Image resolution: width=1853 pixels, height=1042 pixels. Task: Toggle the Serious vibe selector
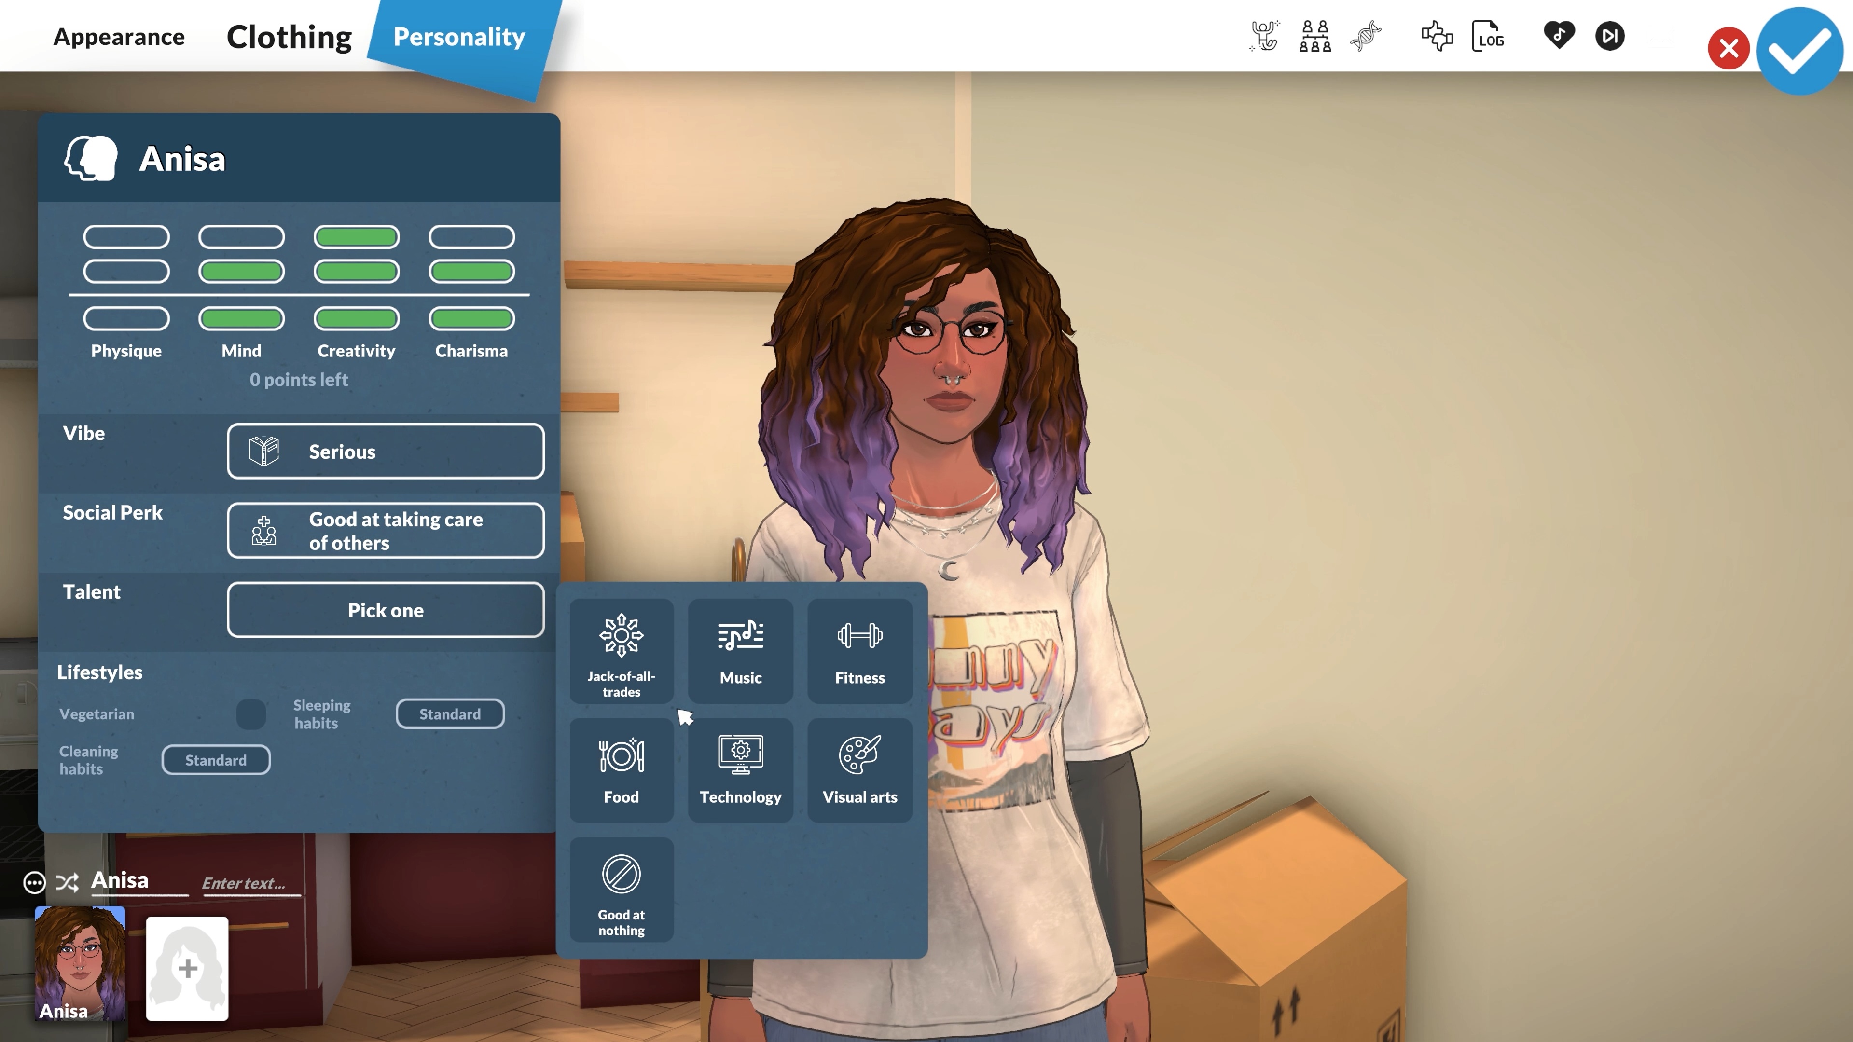386,451
